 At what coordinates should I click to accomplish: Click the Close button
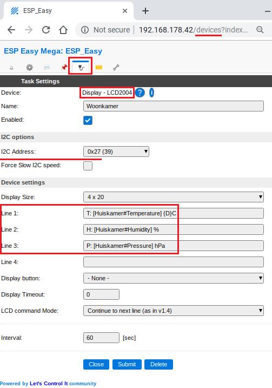(96, 365)
